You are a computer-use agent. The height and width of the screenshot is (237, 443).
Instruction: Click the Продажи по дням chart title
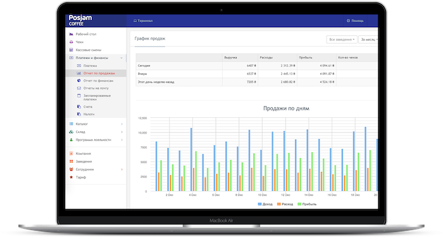[286, 108]
